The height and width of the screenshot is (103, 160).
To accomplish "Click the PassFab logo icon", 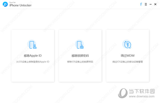I will coord(5,4).
